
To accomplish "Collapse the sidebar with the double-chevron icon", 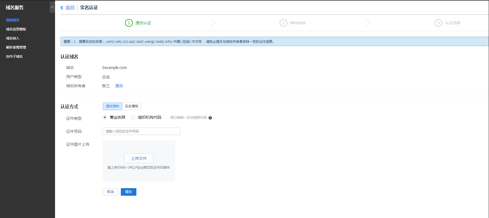I will pyautogui.click(x=52, y=7).
